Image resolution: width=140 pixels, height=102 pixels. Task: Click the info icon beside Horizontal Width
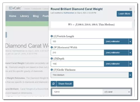pyautogui.click(x=52, y=47)
